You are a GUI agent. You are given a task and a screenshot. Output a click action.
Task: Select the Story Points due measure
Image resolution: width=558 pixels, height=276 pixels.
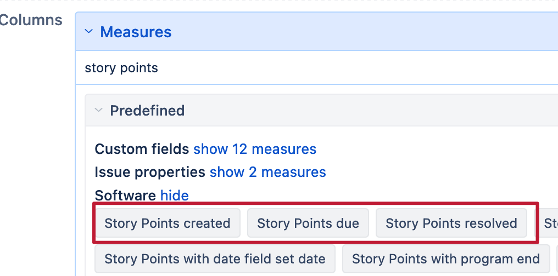tap(308, 223)
